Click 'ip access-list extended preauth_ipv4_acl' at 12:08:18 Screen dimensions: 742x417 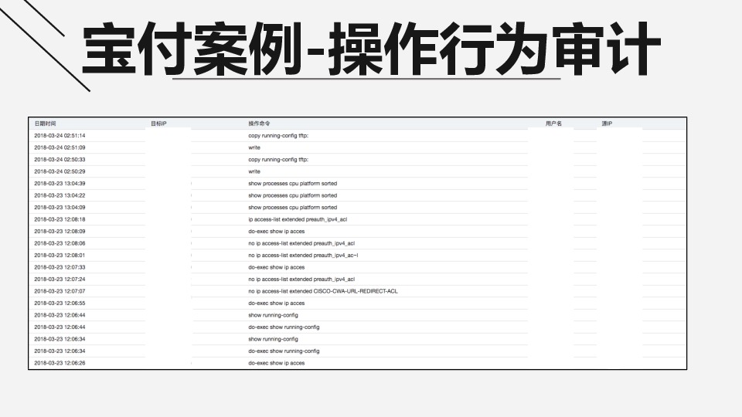pos(298,219)
